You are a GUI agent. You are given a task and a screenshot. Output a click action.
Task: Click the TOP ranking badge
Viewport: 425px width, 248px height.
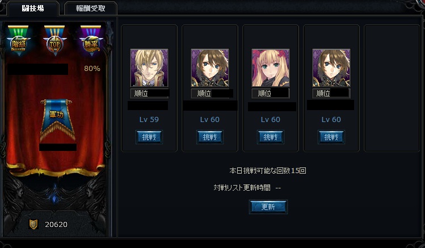[x=54, y=41]
